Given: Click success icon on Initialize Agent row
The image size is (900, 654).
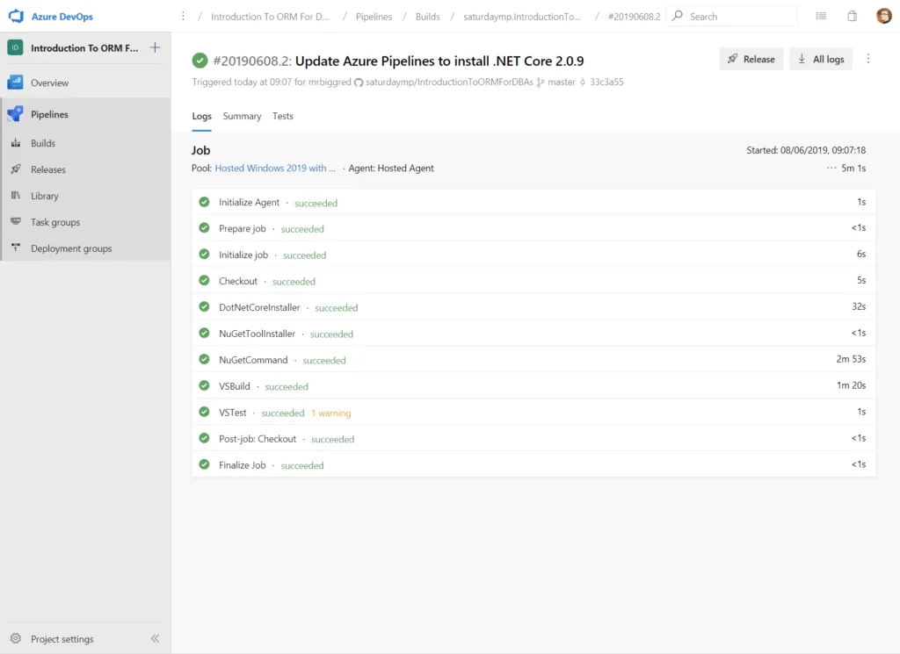Looking at the screenshot, I should pyautogui.click(x=204, y=202).
